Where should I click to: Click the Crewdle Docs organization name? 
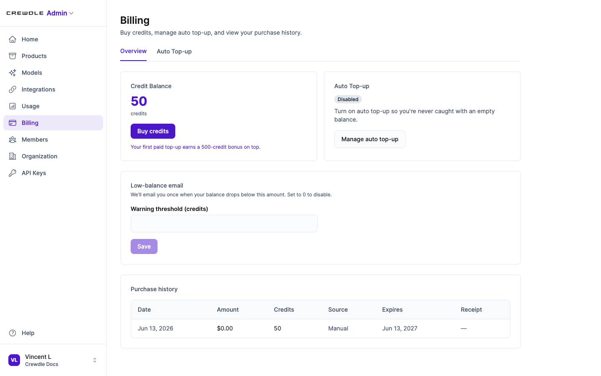point(42,364)
